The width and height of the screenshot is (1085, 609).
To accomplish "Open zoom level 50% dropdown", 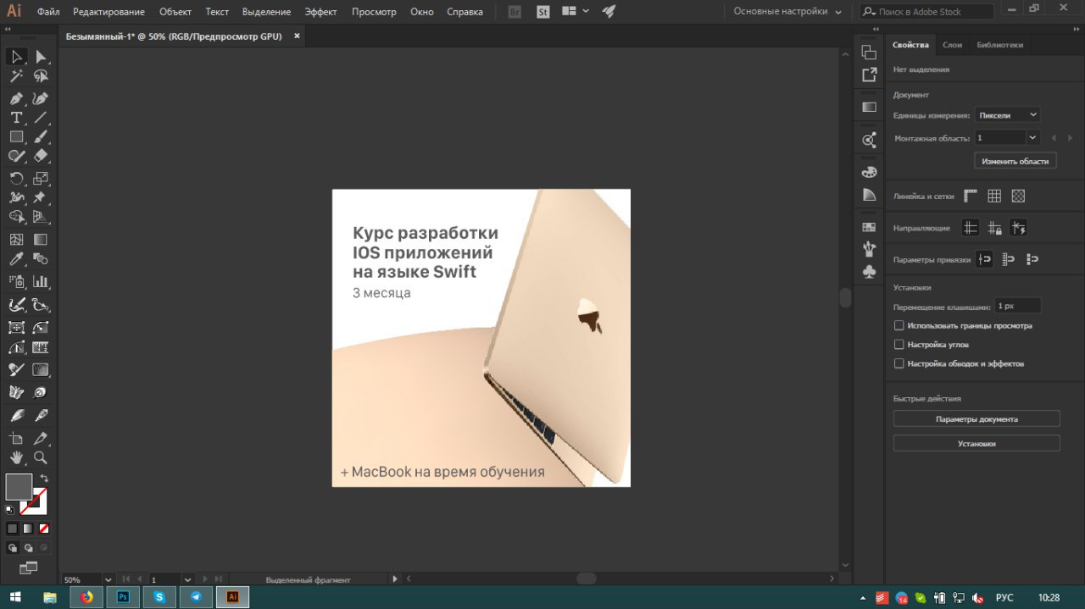I will click(x=108, y=580).
